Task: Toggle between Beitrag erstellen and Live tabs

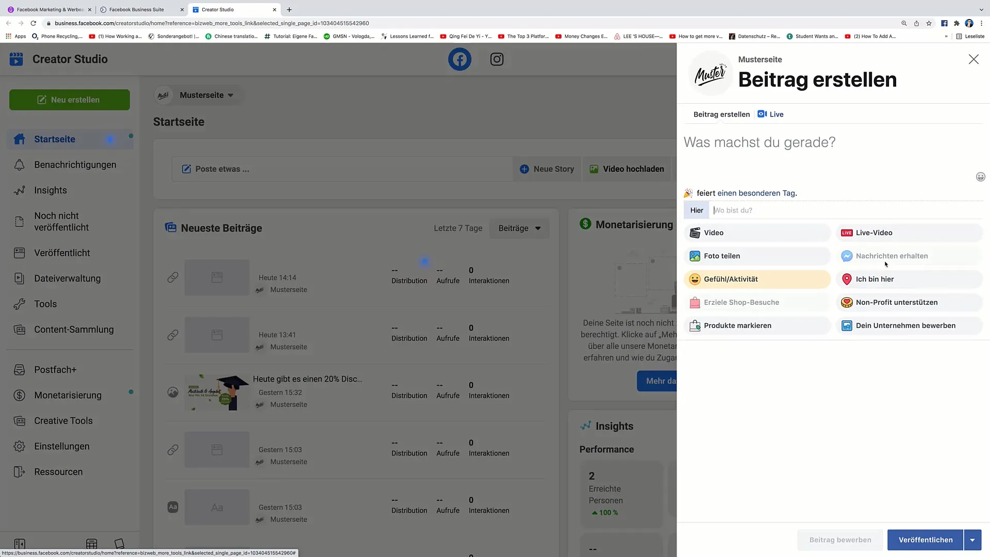Action: 777,114
